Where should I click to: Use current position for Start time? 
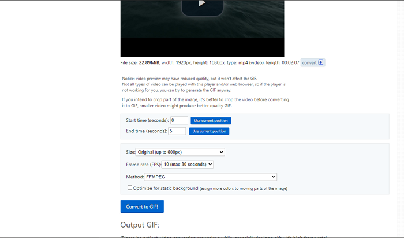click(x=211, y=120)
